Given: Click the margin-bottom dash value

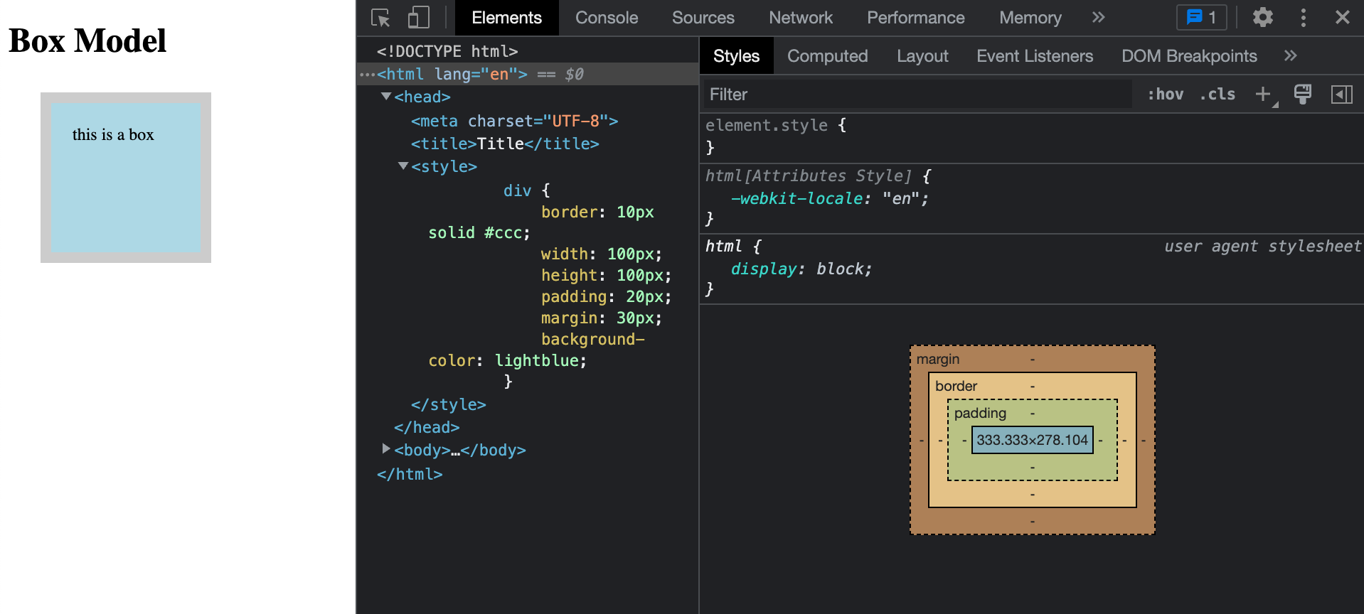Looking at the screenshot, I should tap(1032, 521).
